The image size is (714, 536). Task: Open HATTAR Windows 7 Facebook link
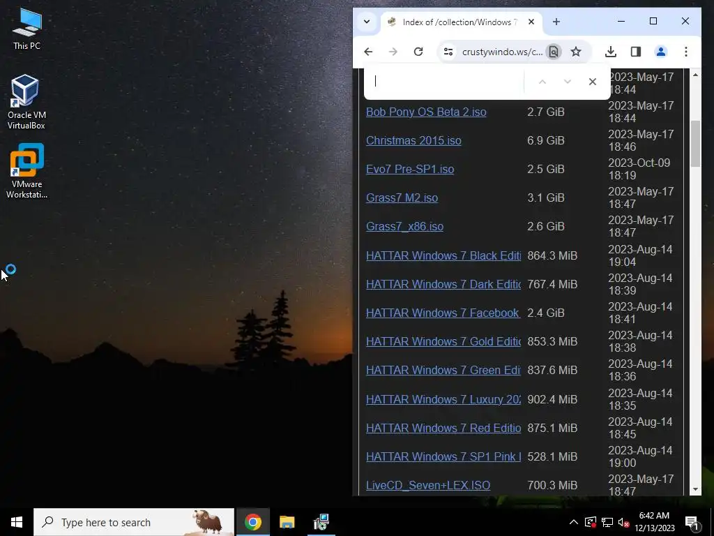tap(443, 313)
